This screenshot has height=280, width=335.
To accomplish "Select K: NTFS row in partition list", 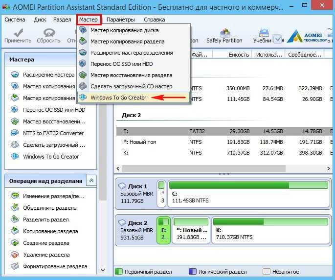I will tap(224, 153).
